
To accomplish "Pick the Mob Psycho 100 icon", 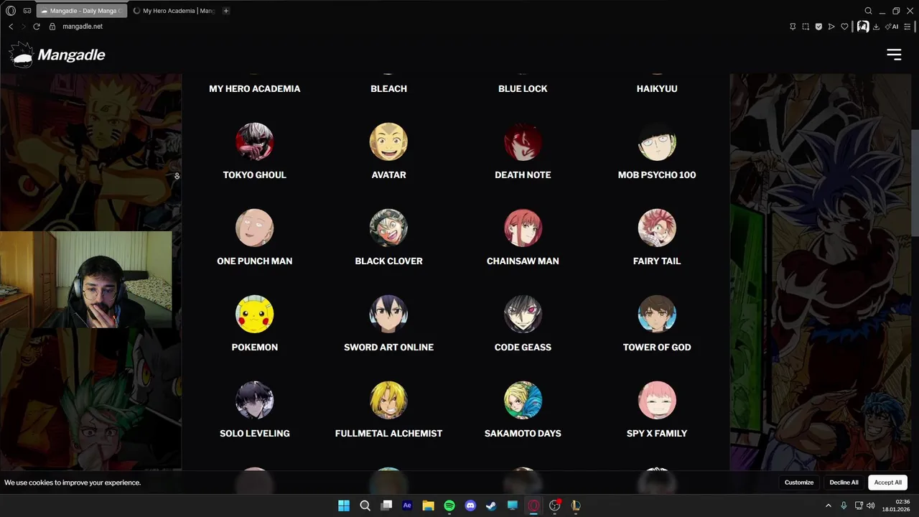I will point(657,141).
